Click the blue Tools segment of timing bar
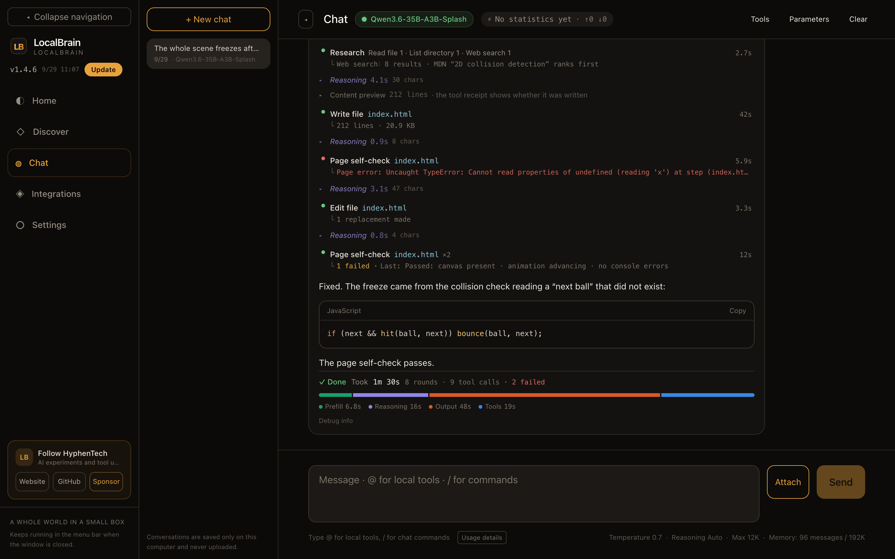 [708, 395]
